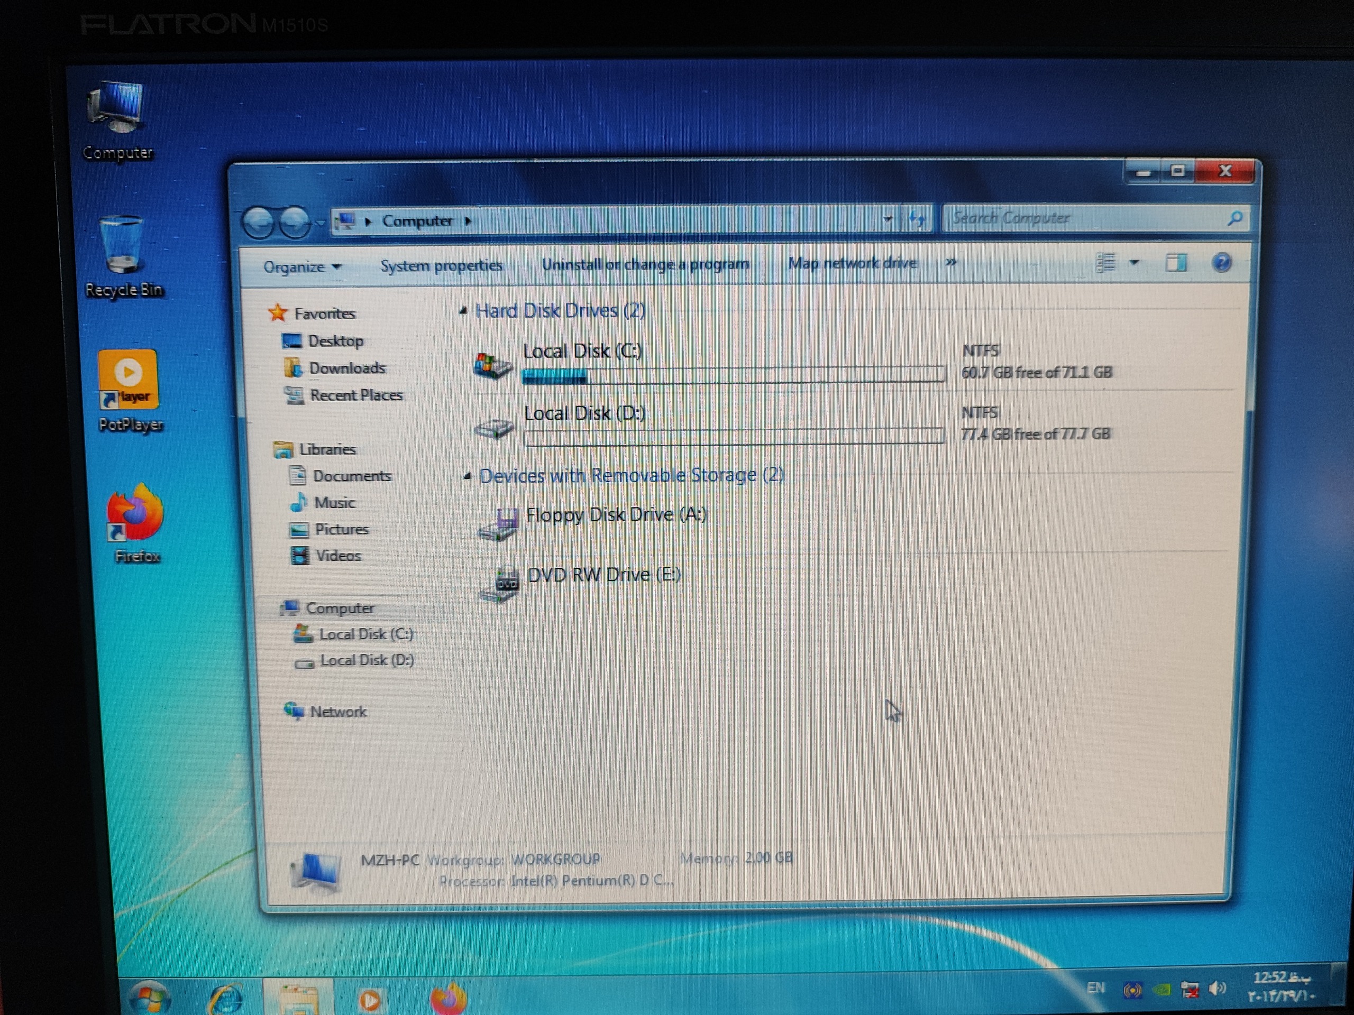Collapse Devices with Removable Storage group
This screenshot has height=1015, width=1354.
468,476
